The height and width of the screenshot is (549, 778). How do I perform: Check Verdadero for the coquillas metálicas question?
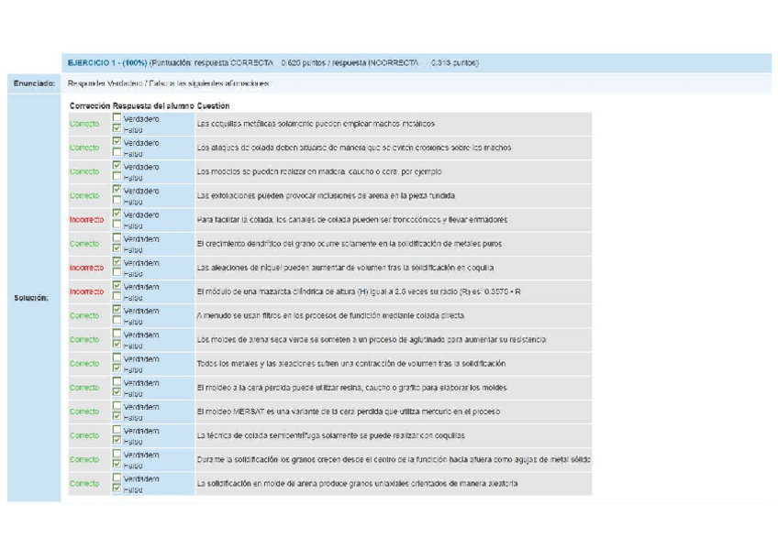[116, 118]
